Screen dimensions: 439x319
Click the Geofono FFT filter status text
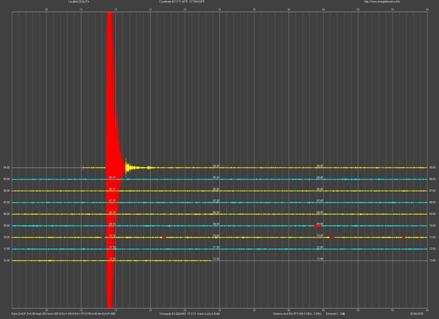pos(297,314)
